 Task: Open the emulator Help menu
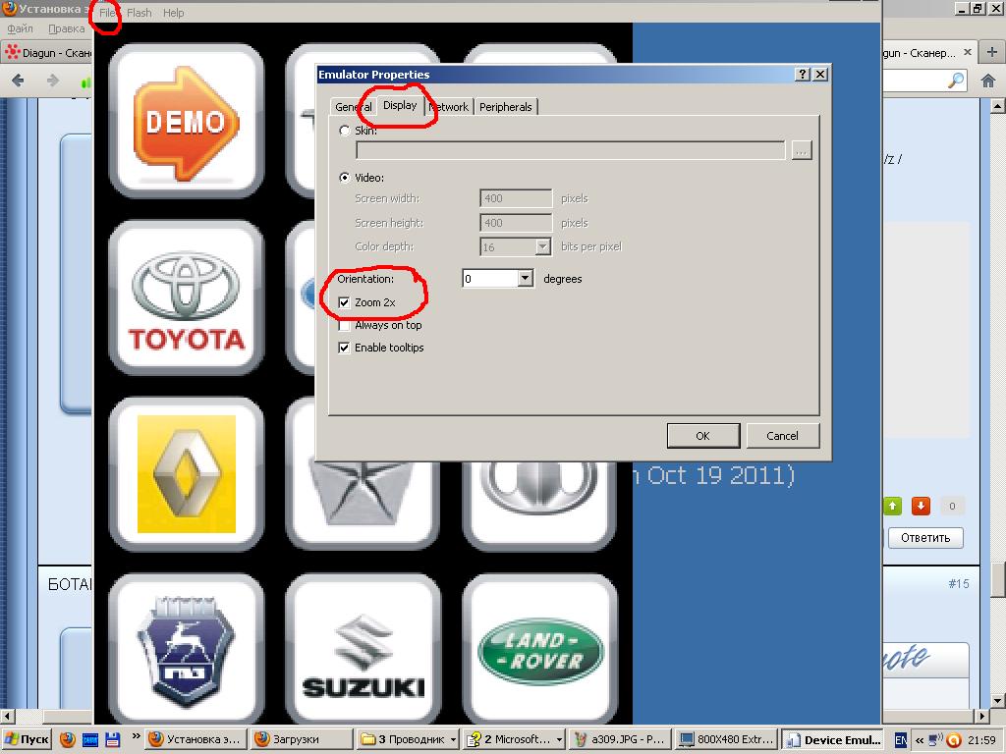[173, 13]
